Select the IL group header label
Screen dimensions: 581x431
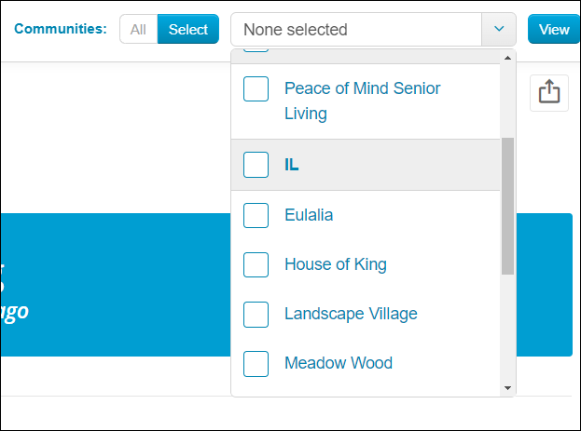(x=292, y=165)
